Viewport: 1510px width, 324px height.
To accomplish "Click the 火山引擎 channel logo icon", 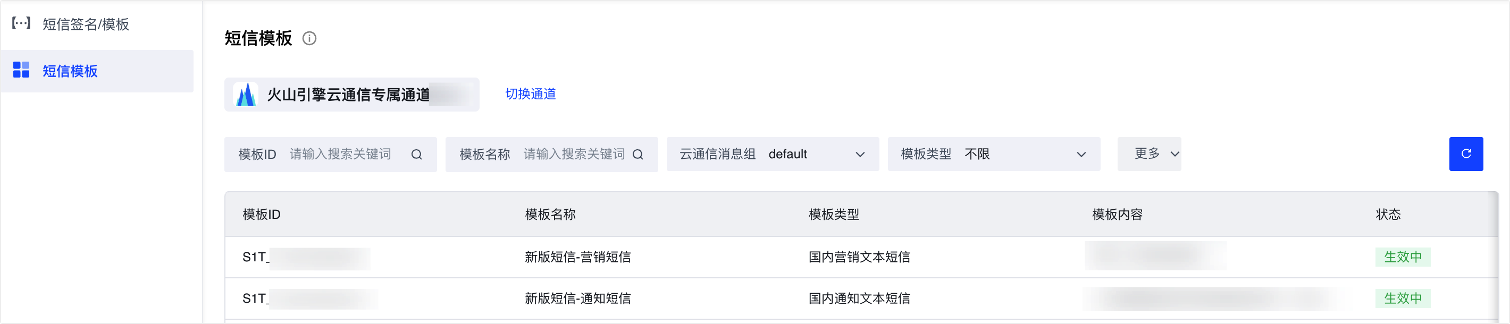I will point(246,95).
